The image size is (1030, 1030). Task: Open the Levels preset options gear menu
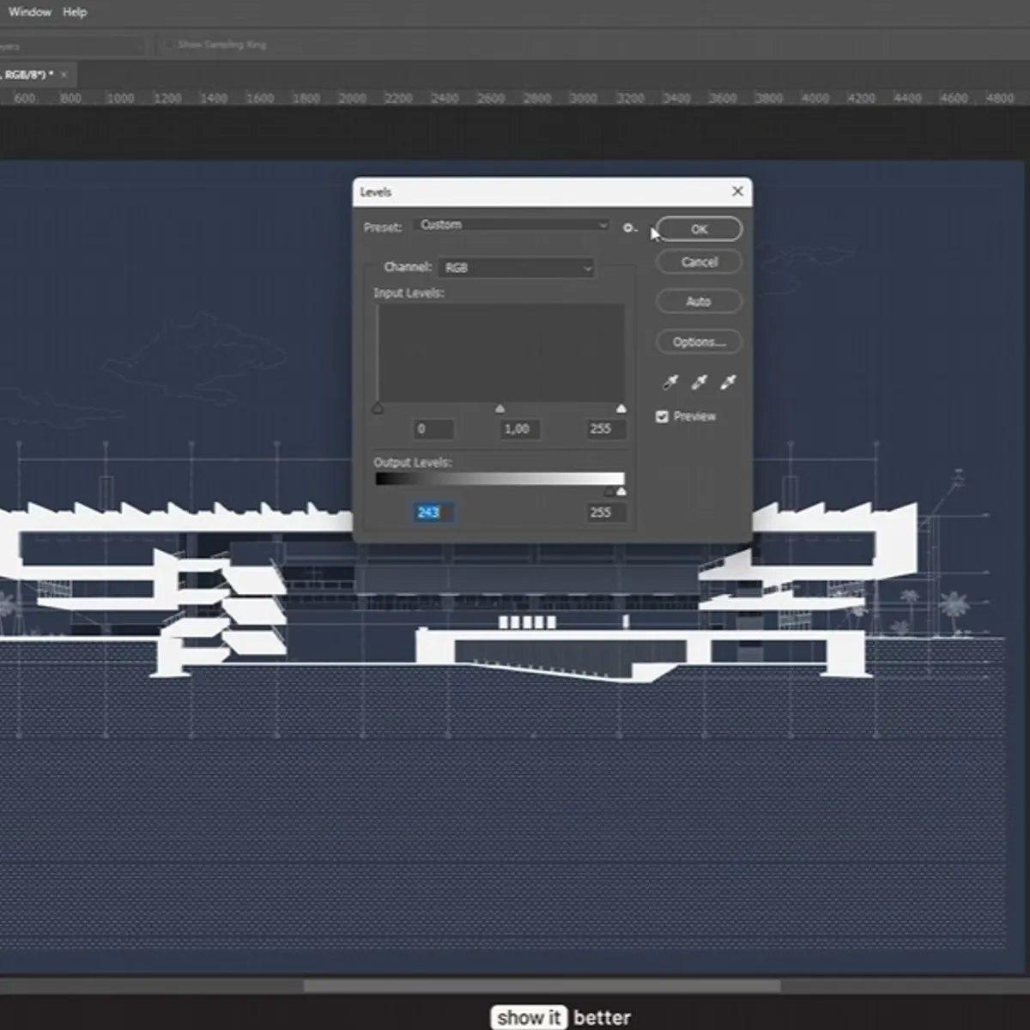629,228
